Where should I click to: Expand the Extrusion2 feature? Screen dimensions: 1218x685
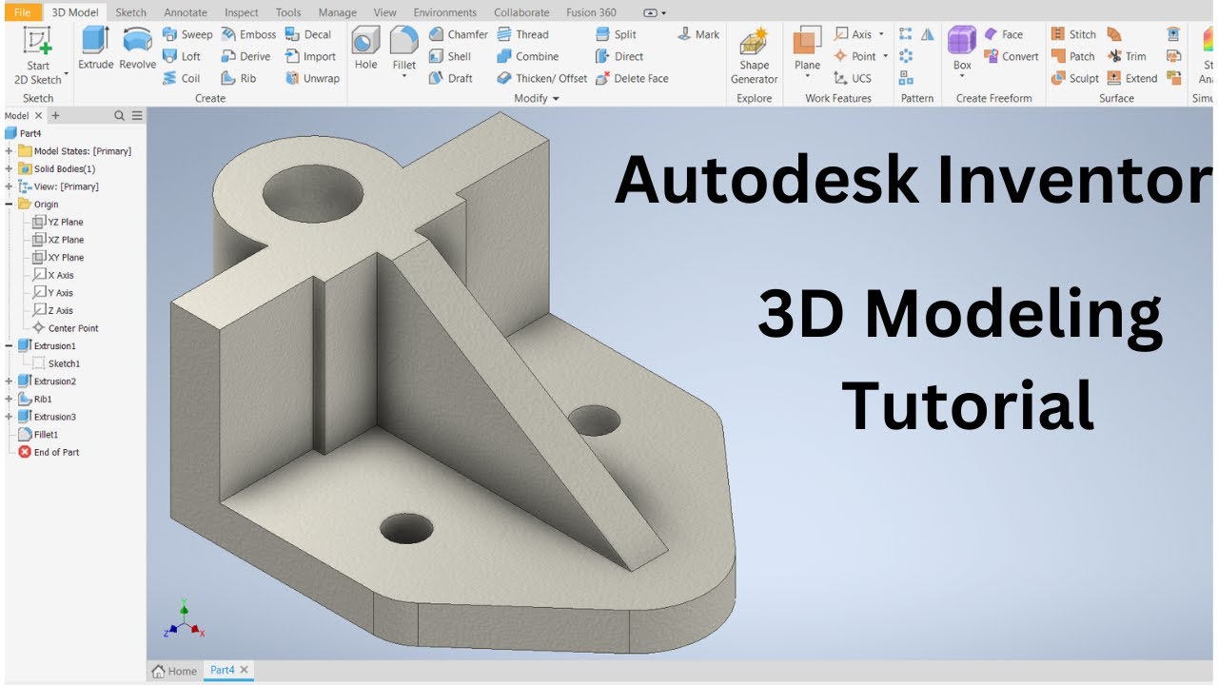tap(9, 382)
